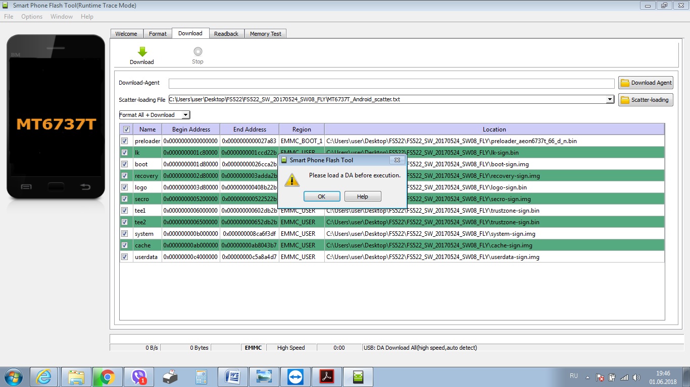
Task: Open Scatter-loading file browser
Action: [646, 100]
